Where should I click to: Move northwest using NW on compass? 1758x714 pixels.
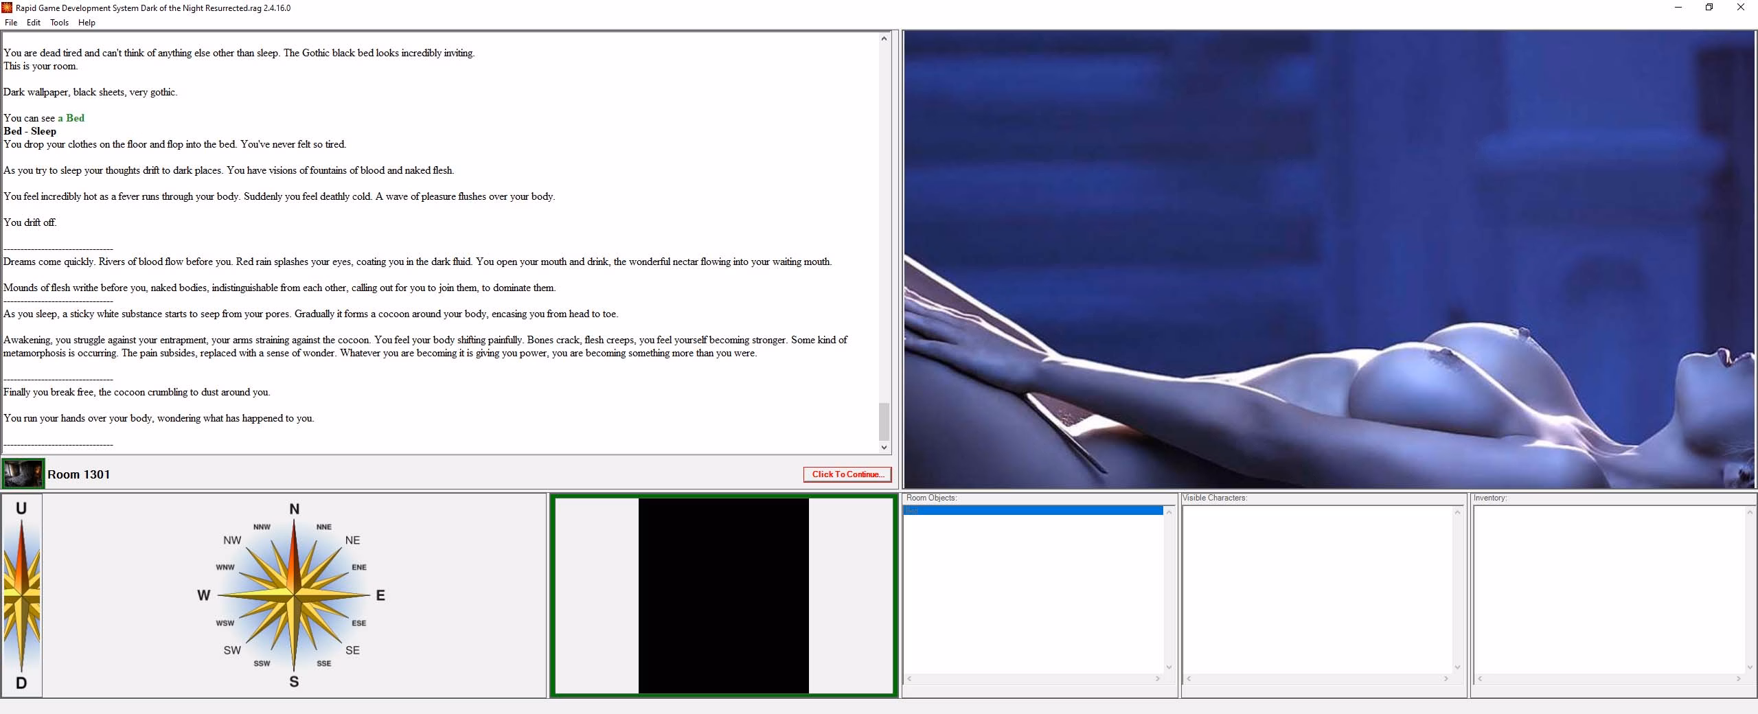pyautogui.click(x=232, y=540)
